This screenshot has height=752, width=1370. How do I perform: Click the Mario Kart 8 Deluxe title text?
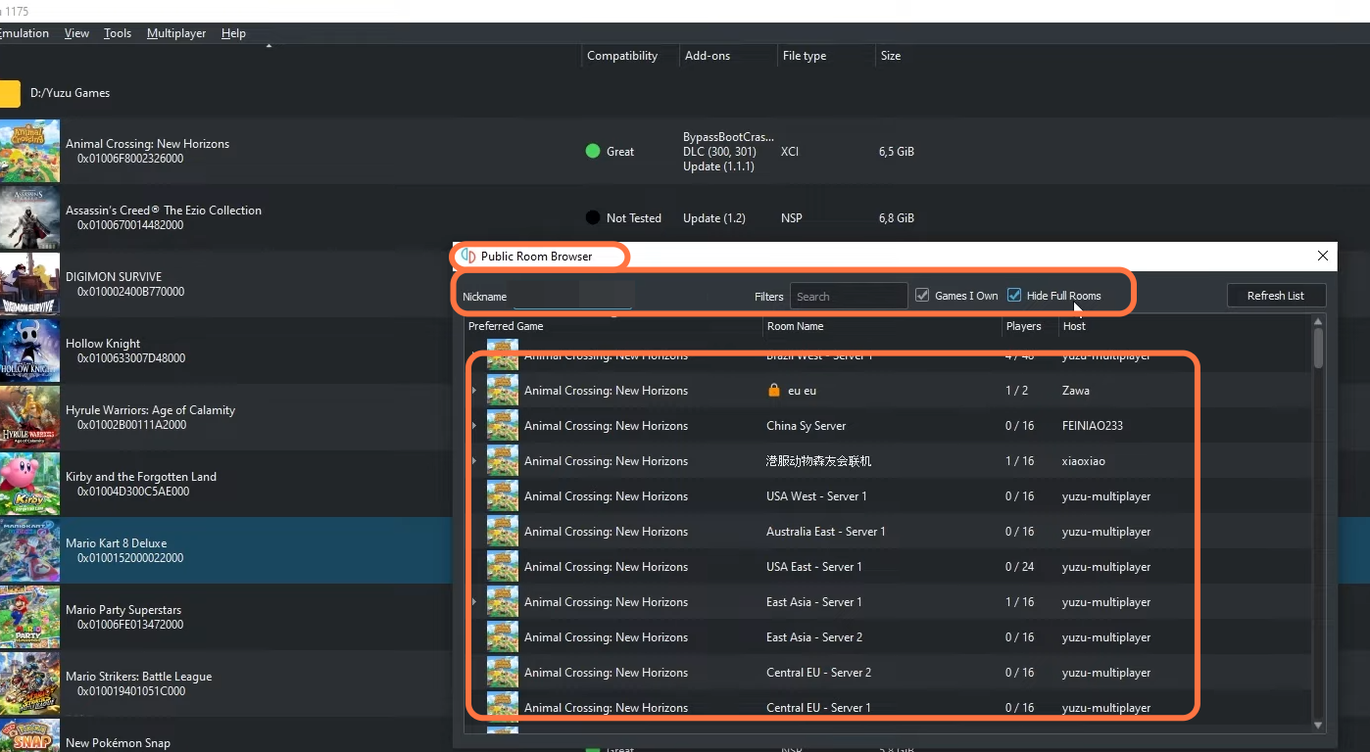tap(116, 543)
